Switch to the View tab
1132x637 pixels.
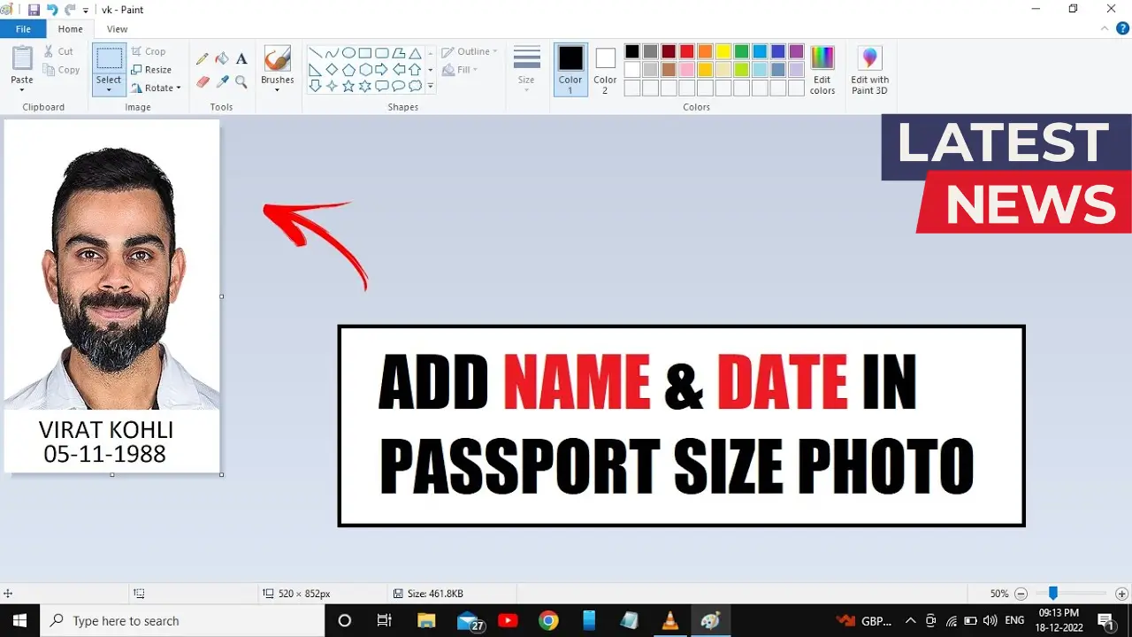pos(117,29)
